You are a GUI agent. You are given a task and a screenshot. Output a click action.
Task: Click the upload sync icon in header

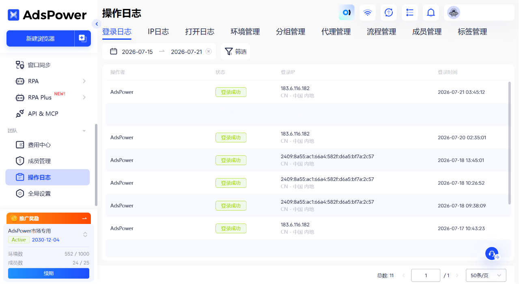coord(389,13)
